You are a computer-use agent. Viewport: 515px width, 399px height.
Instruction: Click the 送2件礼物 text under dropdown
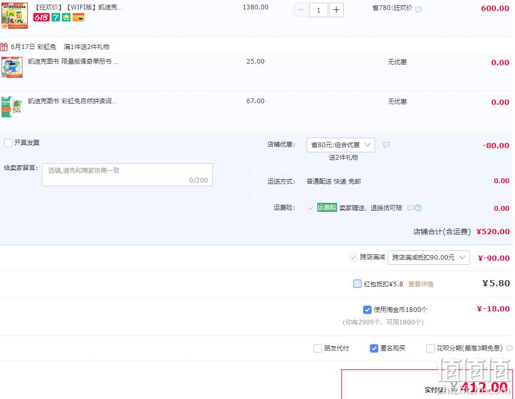pos(343,158)
